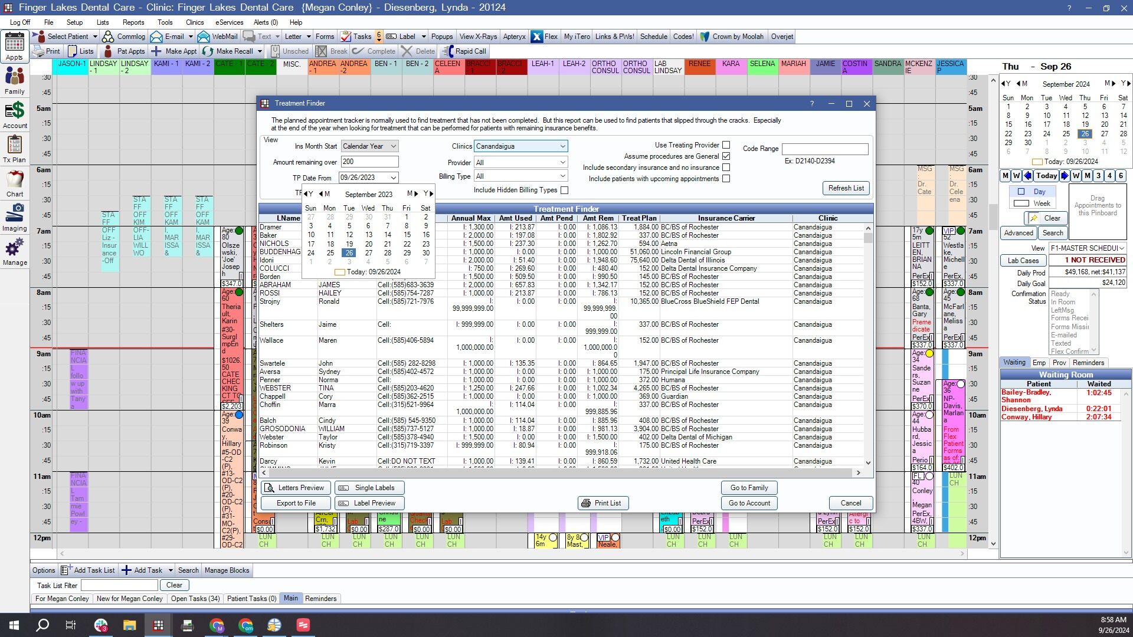Toggle Assume procedures are General checkbox
Screen dimensions: 1133x637
(x=726, y=156)
